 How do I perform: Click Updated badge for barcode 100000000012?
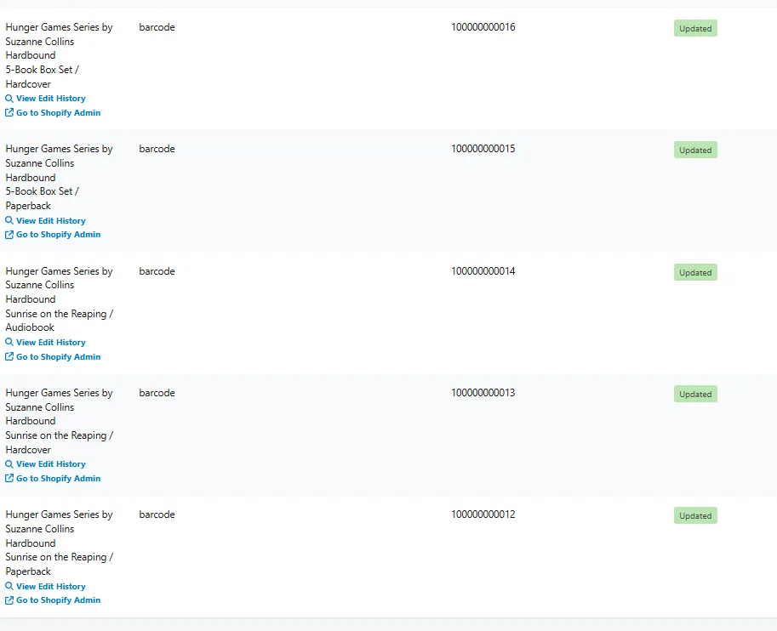point(695,515)
